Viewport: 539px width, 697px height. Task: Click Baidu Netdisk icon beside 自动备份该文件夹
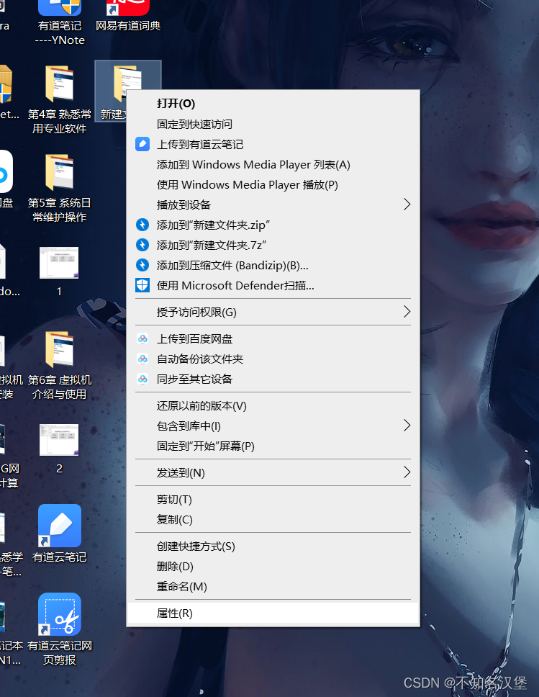pos(142,359)
